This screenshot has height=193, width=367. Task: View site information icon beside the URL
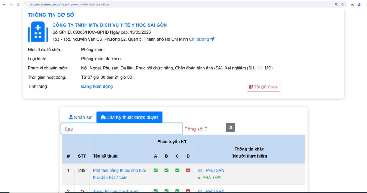point(27,4)
